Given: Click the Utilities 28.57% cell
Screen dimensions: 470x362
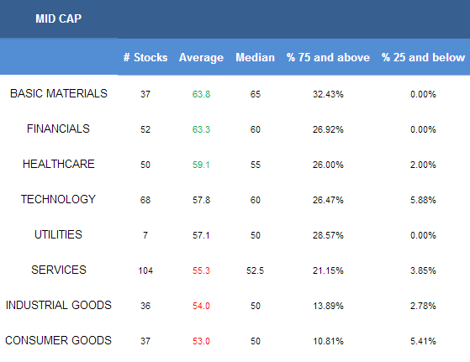Looking at the screenshot, I should coord(328,235).
